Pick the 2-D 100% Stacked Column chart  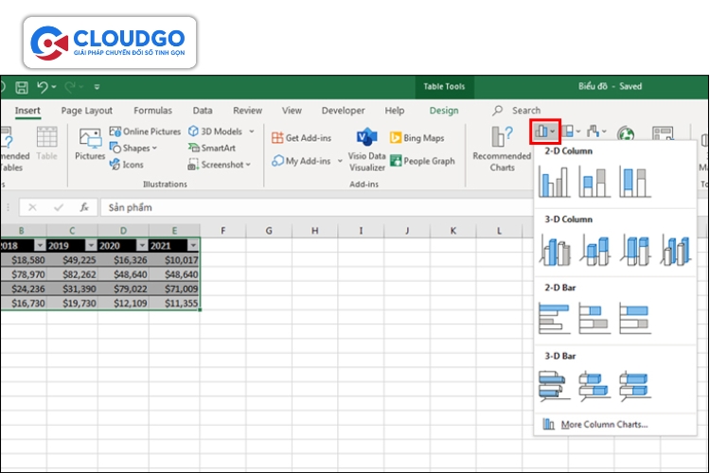click(635, 182)
